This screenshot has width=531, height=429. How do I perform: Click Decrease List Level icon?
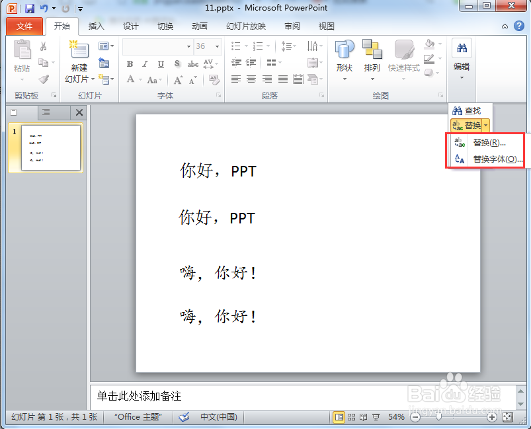tap(236, 63)
